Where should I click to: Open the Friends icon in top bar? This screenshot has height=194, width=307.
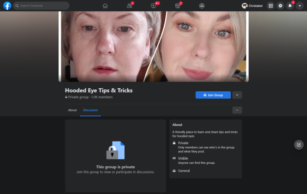[129, 6]
